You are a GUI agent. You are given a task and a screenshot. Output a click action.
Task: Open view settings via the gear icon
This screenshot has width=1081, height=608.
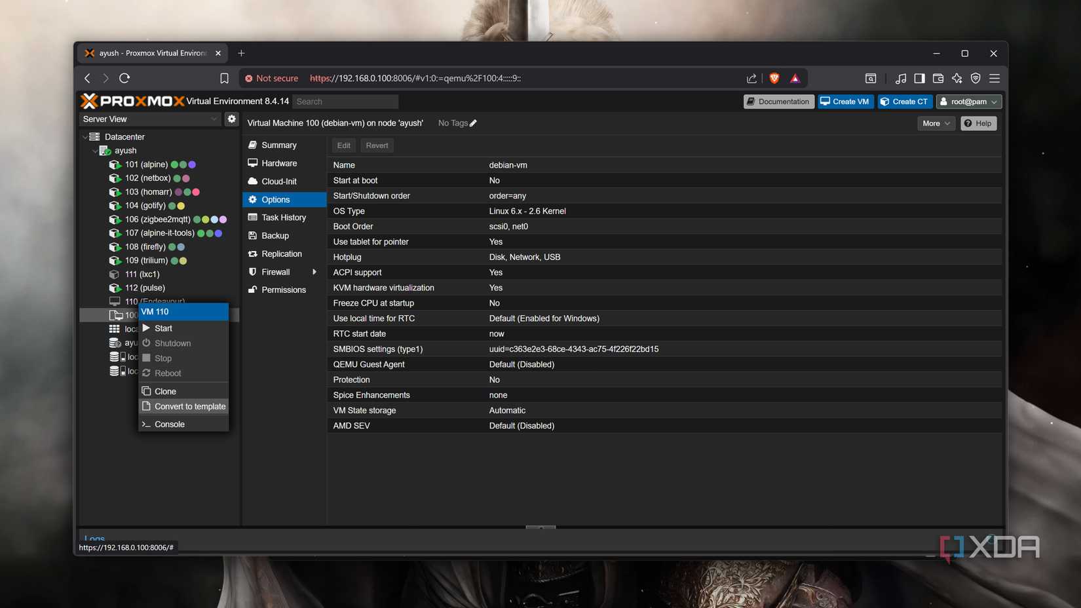(231, 119)
